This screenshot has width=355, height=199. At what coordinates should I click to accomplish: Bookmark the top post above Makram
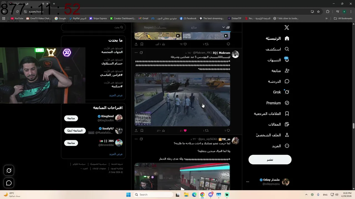[x=142, y=44]
